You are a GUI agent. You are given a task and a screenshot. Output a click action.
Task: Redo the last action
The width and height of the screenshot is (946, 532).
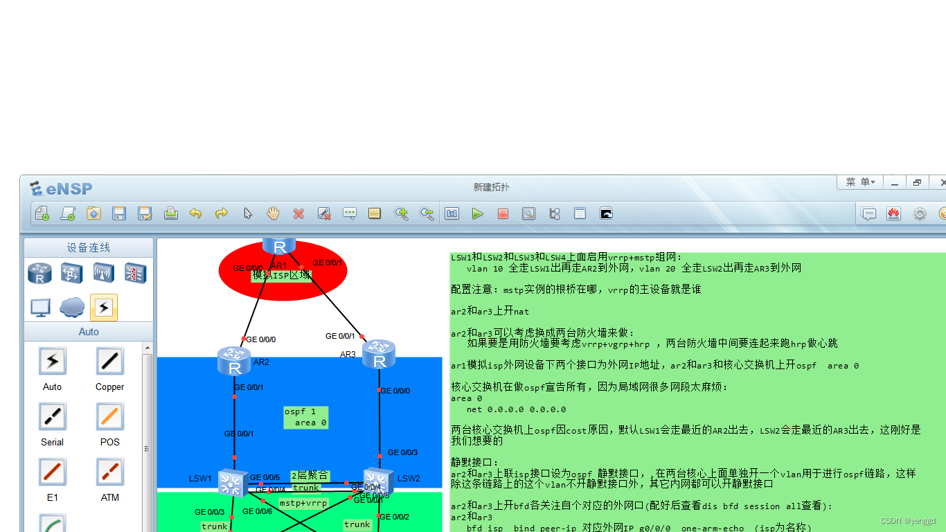(x=222, y=213)
